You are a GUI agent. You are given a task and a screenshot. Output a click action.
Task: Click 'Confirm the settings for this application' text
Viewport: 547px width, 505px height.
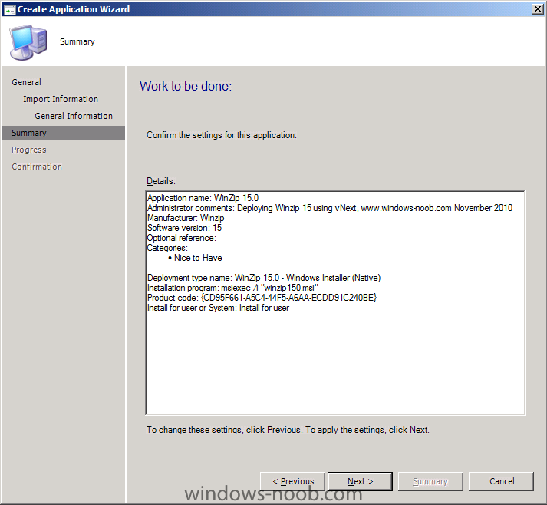tap(222, 135)
